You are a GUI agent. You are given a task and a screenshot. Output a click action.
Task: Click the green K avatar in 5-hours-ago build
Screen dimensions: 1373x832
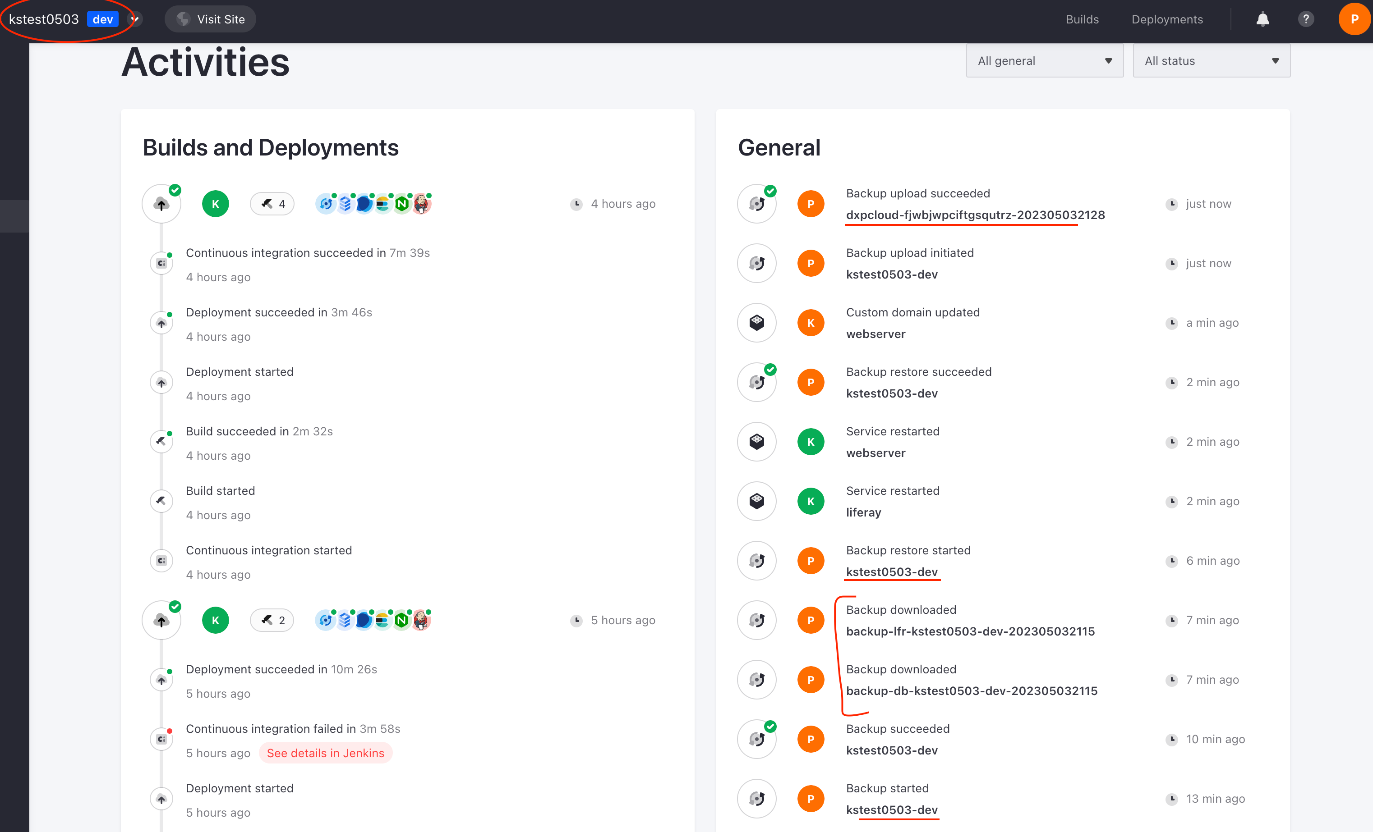tap(215, 620)
